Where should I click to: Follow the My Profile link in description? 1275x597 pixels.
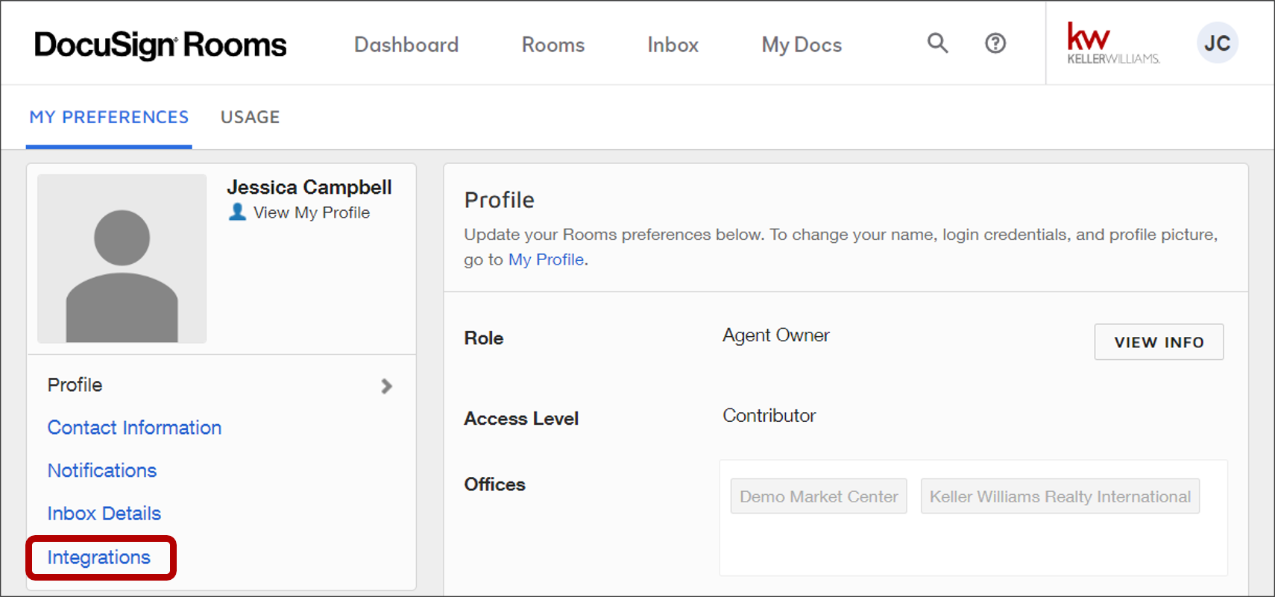click(546, 259)
